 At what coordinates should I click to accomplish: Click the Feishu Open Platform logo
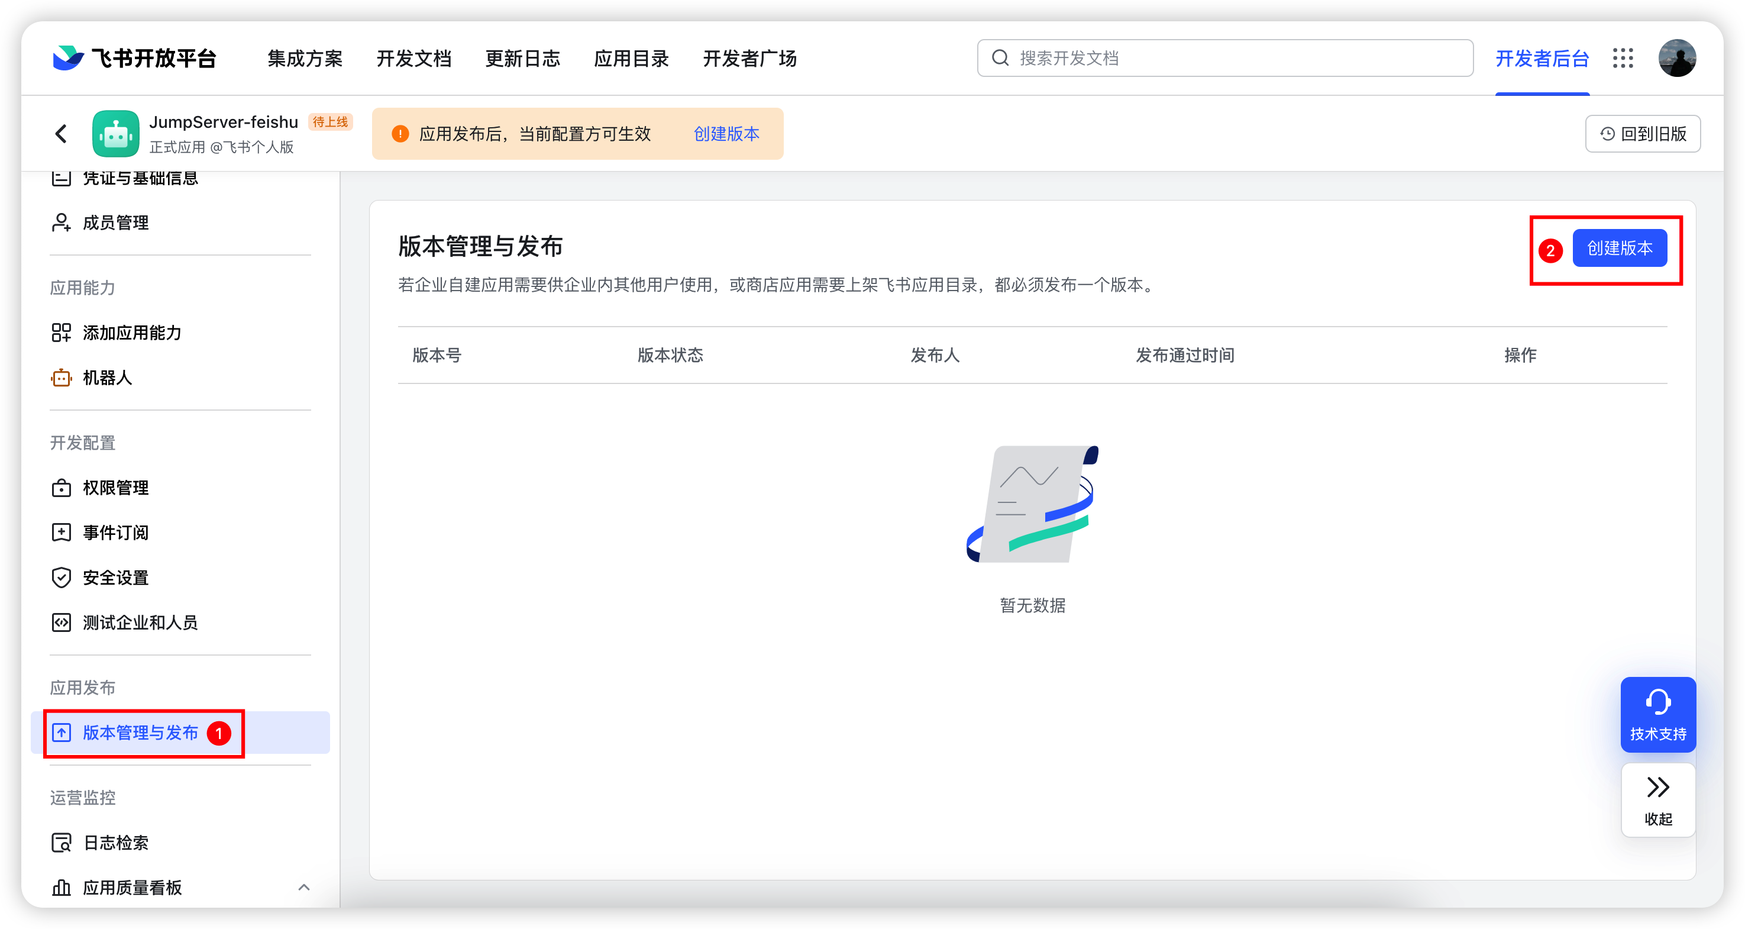134,58
